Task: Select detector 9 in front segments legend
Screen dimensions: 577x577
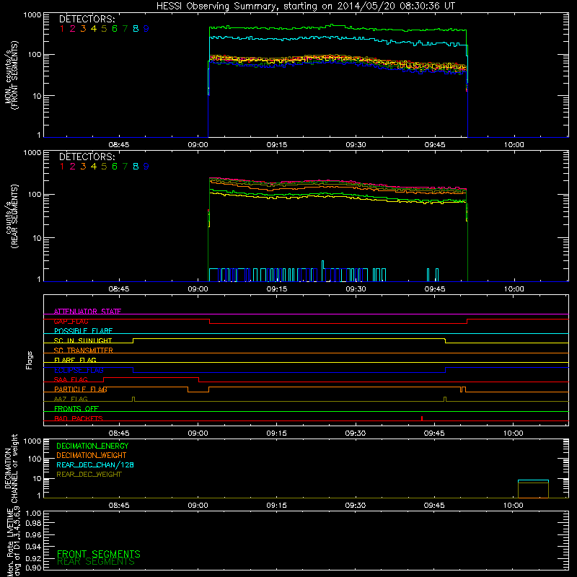Action: pyautogui.click(x=146, y=29)
